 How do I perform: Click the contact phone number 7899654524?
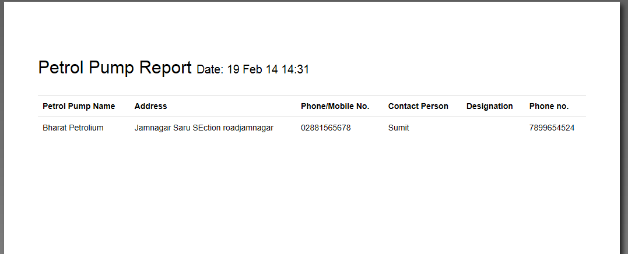(x=552, y=128)
